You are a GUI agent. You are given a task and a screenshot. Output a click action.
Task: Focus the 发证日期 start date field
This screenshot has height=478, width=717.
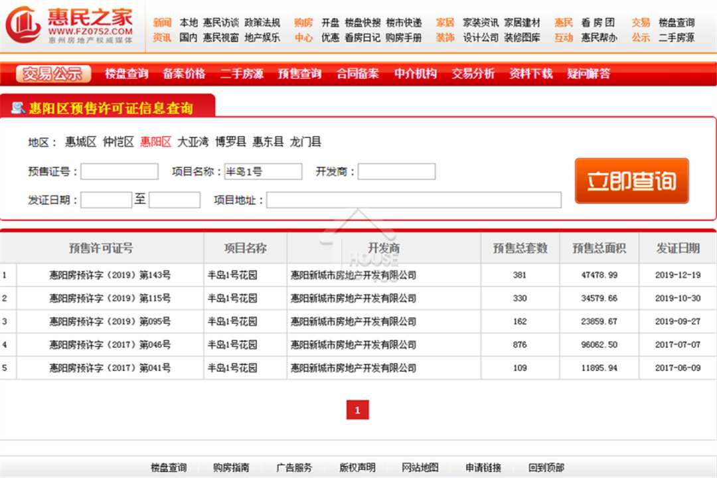pos(106,200)
